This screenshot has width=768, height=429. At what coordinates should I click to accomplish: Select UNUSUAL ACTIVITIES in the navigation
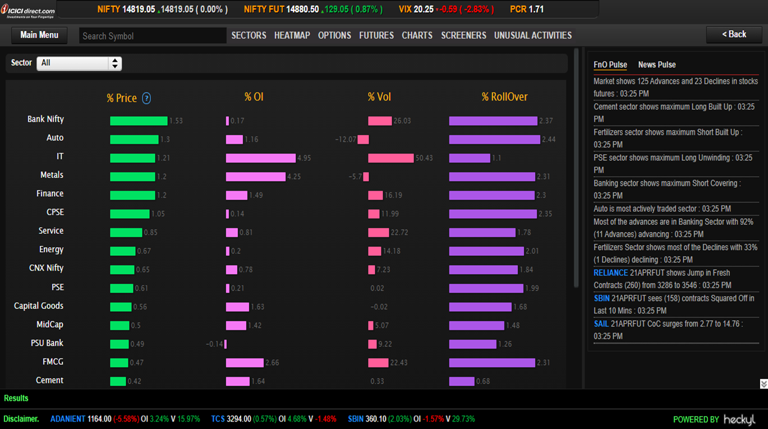[x=532, y=35]
